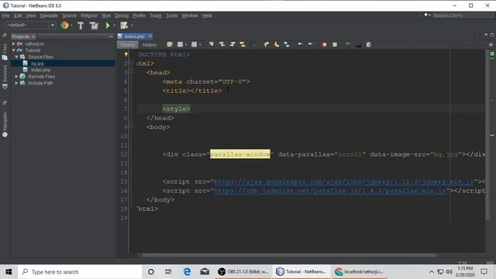Click Shift Line Right arrow icon

click(310, 45)
